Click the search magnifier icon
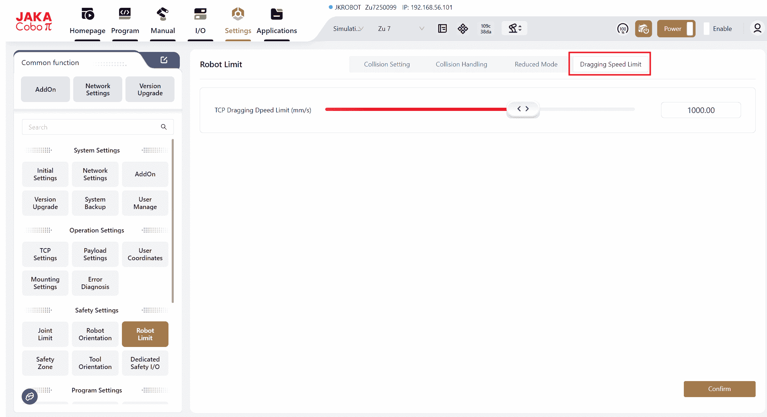767x417 pixels. click(x=163, y=127)
